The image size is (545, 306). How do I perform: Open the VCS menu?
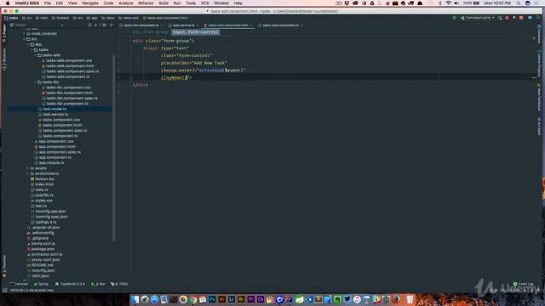click(x=204, y=3)
